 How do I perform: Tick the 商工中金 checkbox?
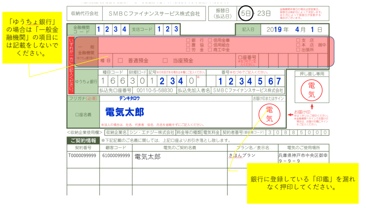click(x=210, y=50)
